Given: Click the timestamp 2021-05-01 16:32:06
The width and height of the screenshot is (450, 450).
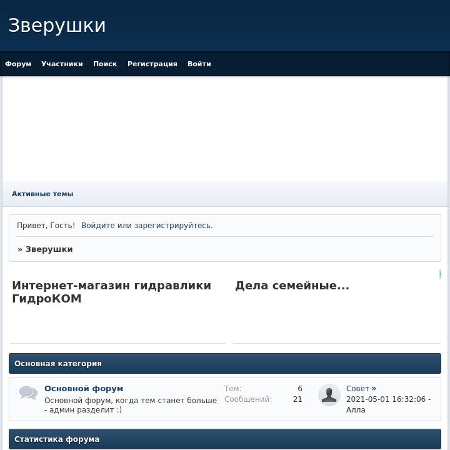Looking at the screenshot, I should click(386, 399).
